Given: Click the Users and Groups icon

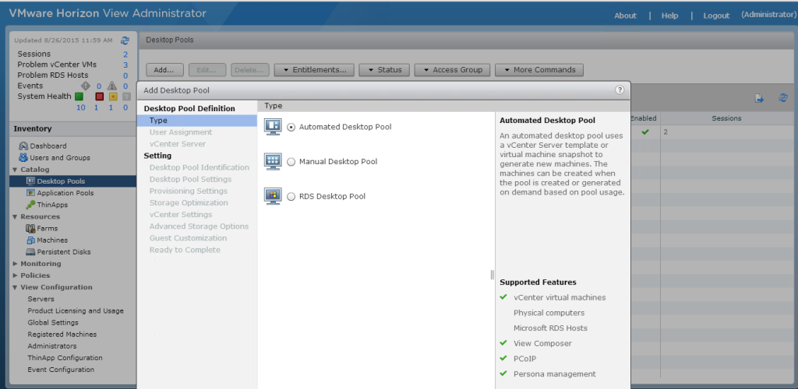Looking at the screenshot, I should 23,157.
